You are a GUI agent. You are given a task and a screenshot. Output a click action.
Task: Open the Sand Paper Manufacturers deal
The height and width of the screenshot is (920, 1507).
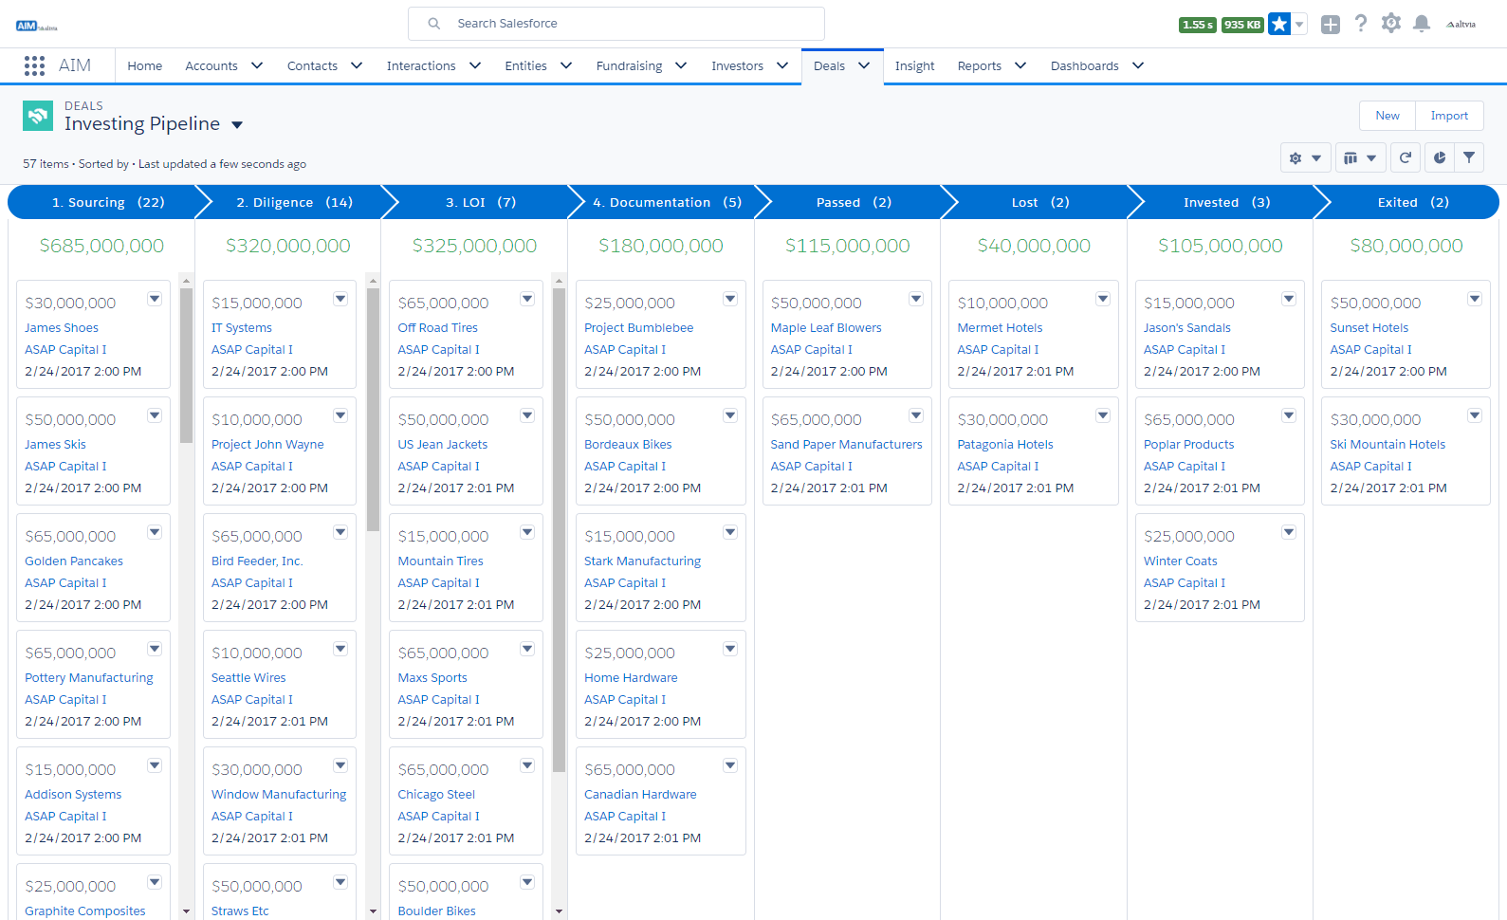click(847, 444)
